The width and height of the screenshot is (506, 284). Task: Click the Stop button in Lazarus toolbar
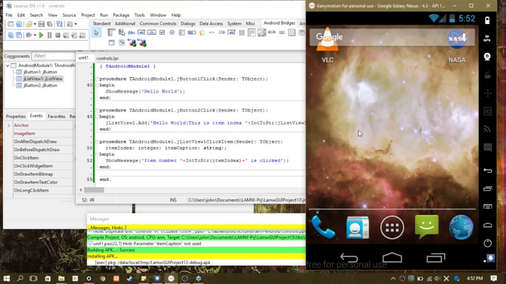click(58, 35)
